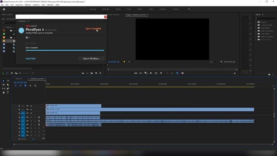Screen dimensions: 277x156
Task: Select the Hand tool
Action: click(x=3, y=92)
